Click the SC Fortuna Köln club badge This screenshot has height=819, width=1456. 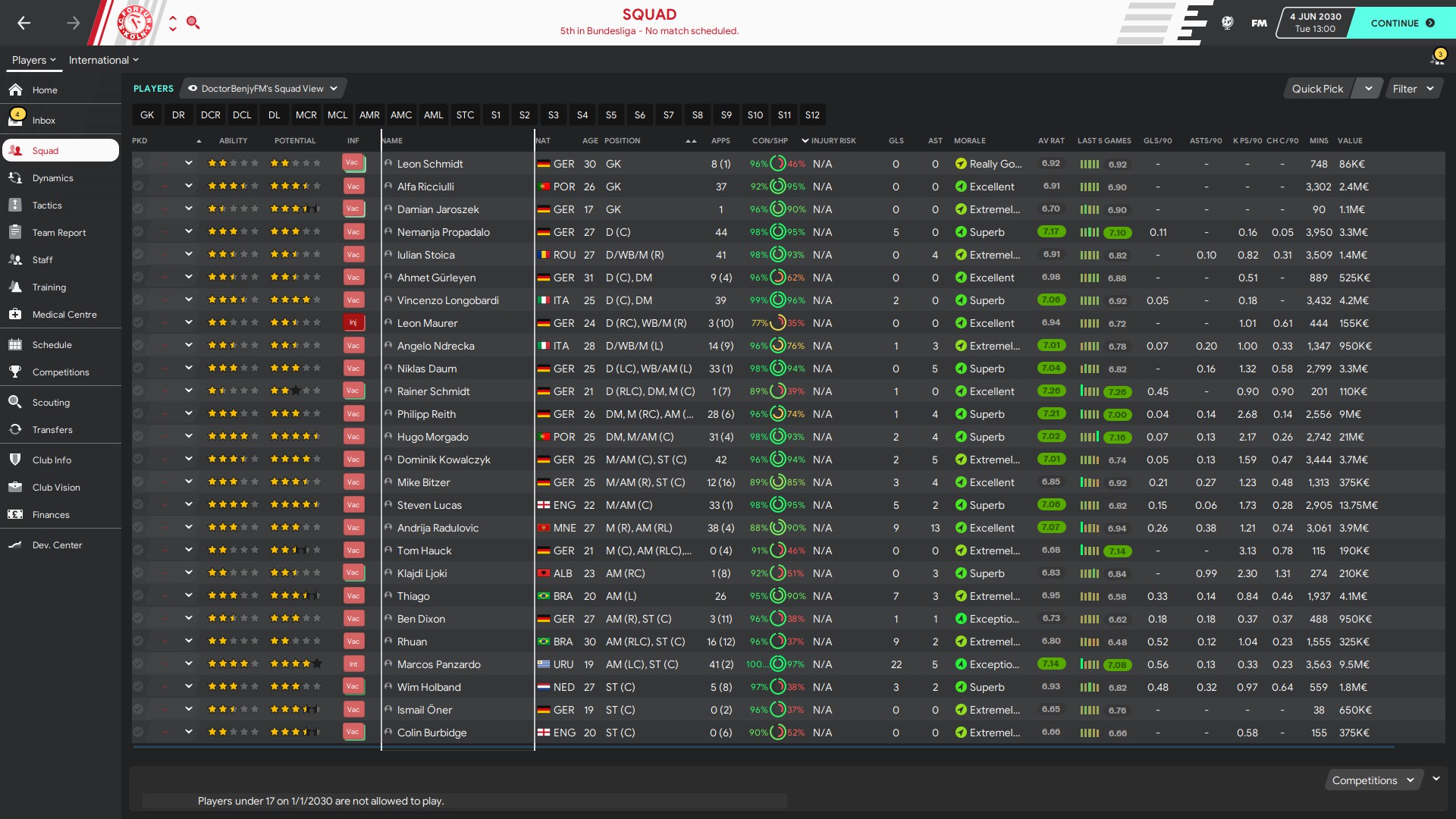tap(135, 23)
